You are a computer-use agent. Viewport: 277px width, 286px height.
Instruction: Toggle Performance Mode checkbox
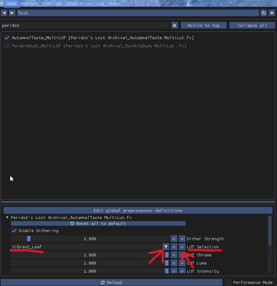coord(228,282)
